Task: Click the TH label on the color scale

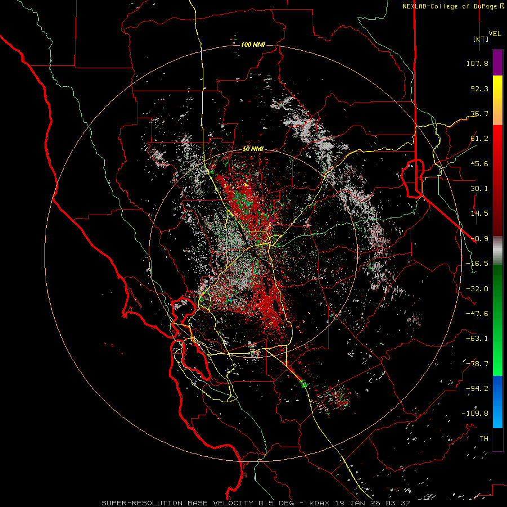Action: 484,439
